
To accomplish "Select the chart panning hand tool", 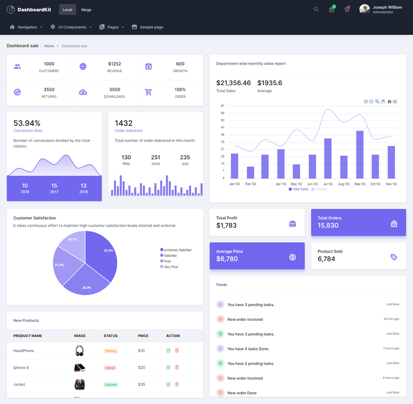I will (x=383, y=102).
